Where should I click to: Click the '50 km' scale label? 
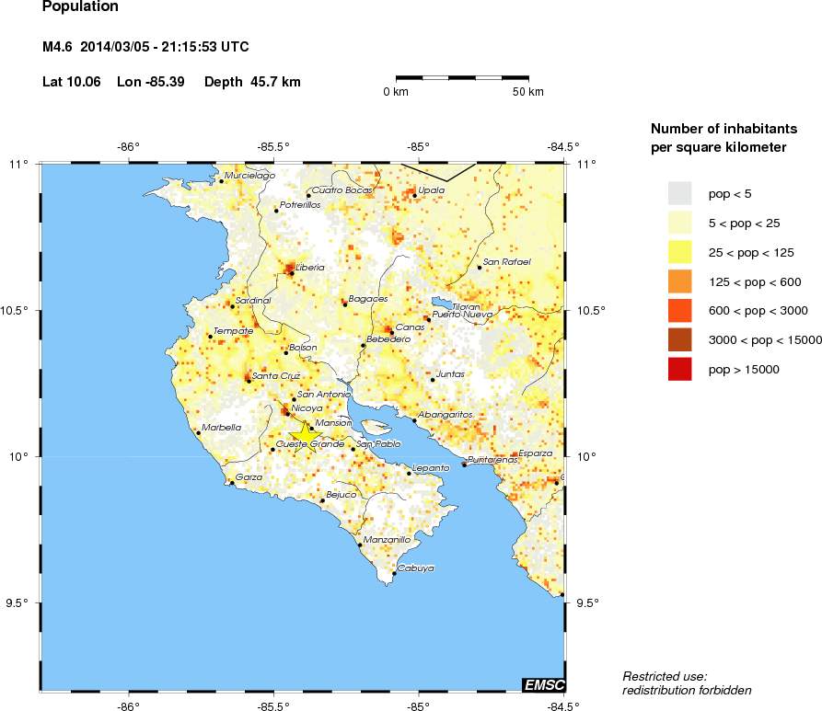click(x=528, y=92)
